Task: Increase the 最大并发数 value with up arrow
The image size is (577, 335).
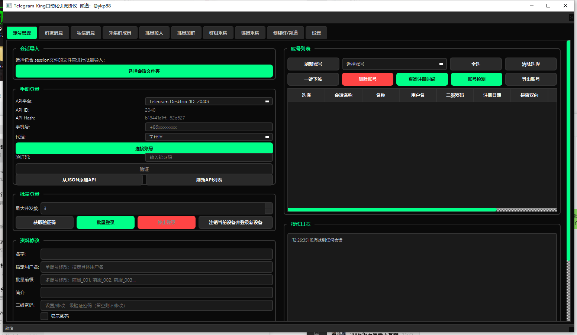Action: [269, 206]
